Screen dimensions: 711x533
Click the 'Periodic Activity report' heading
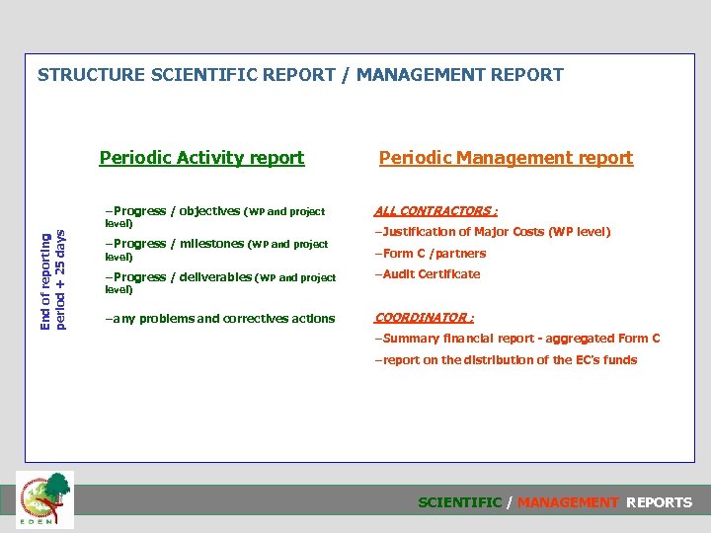201,158
